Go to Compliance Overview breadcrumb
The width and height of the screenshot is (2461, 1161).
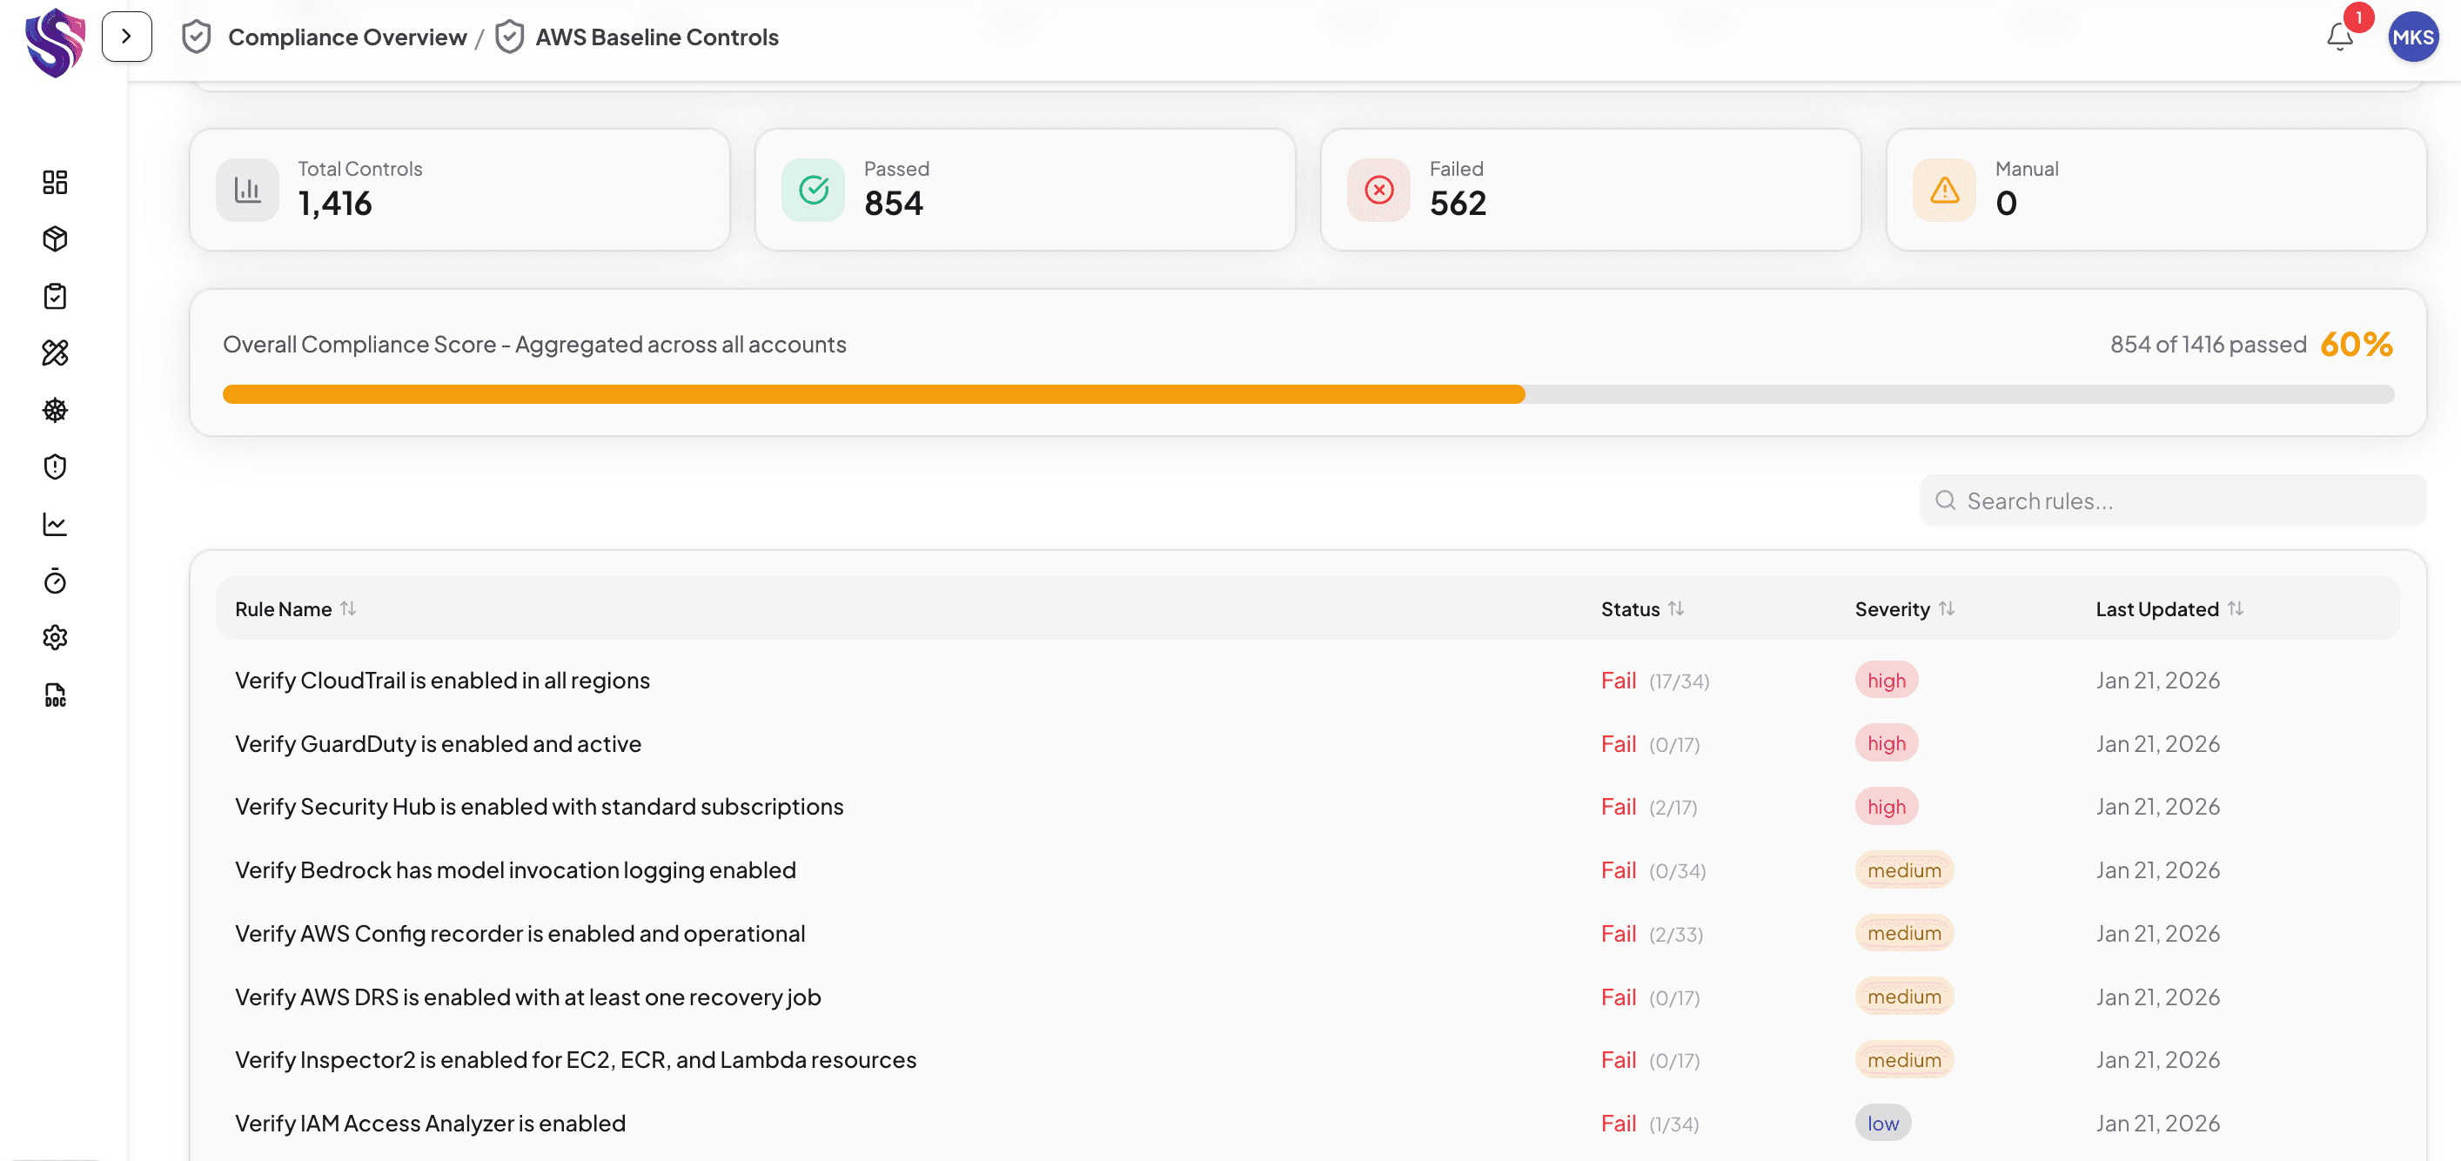347,37
